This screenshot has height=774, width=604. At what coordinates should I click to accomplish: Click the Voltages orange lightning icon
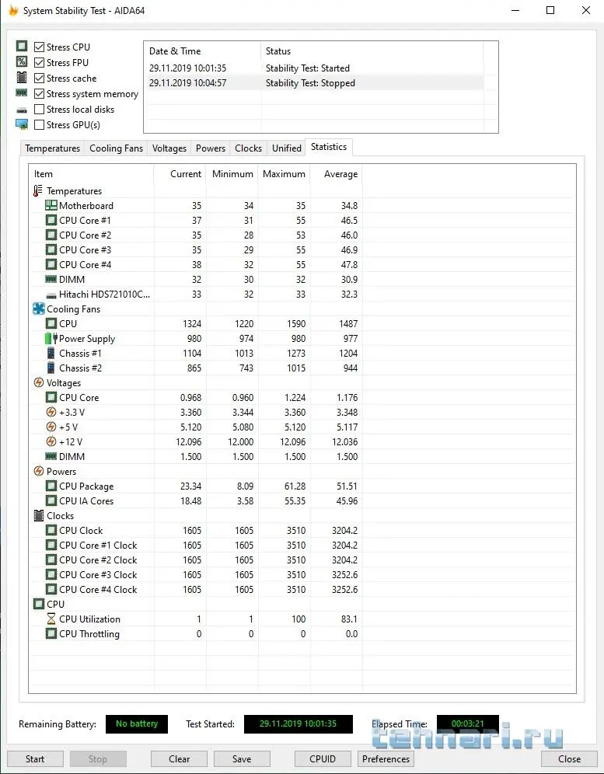click(x=39, y=382)
